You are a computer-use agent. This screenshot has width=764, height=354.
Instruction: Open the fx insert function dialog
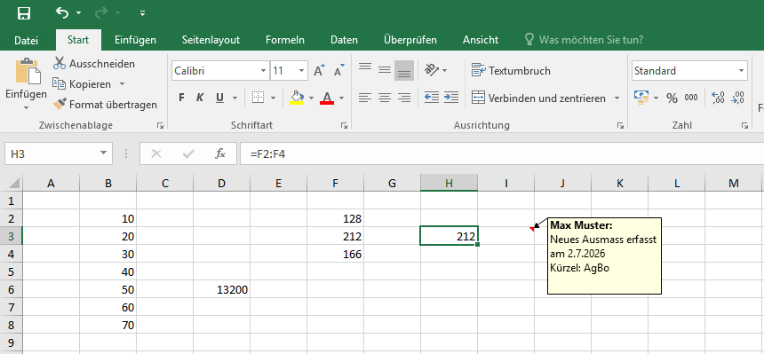click(x=220, y=153)
